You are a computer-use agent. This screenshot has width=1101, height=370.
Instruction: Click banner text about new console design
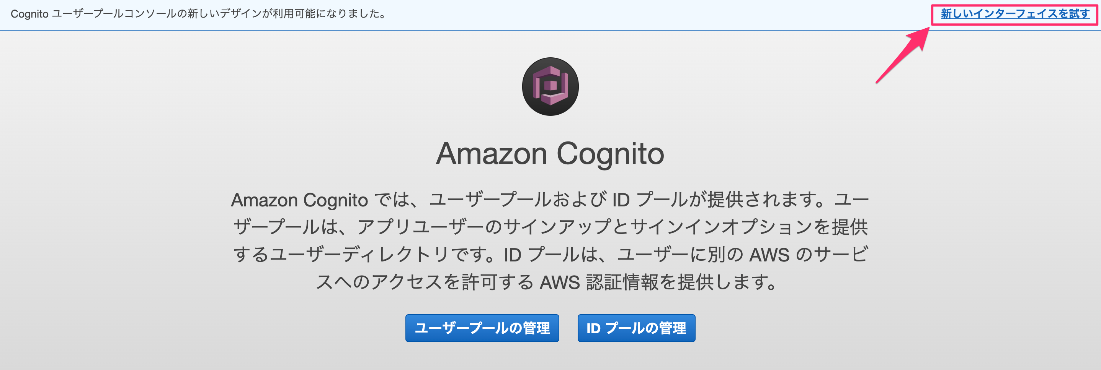coord(198,14)
